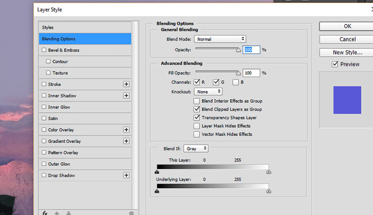Click the blue style preview swatch
Image resolution: width=373 pixels, height=215 pixels.
point(347,100)
